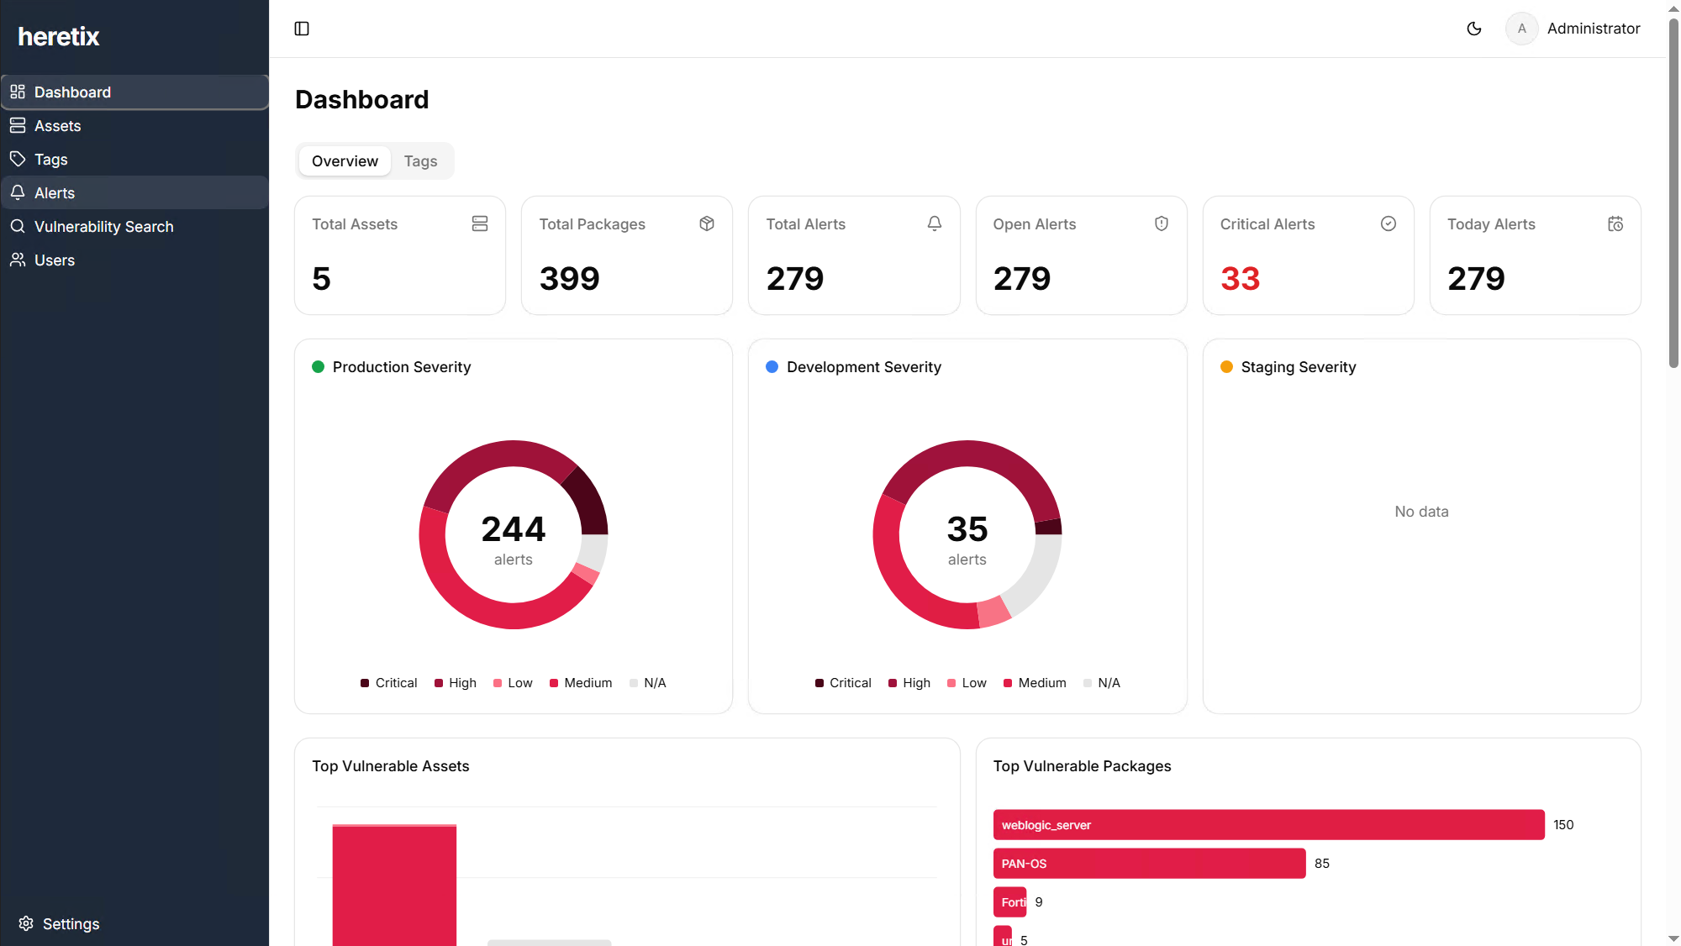Switch to the Tags tab
Screen dimensions: 1681x946
420,161
